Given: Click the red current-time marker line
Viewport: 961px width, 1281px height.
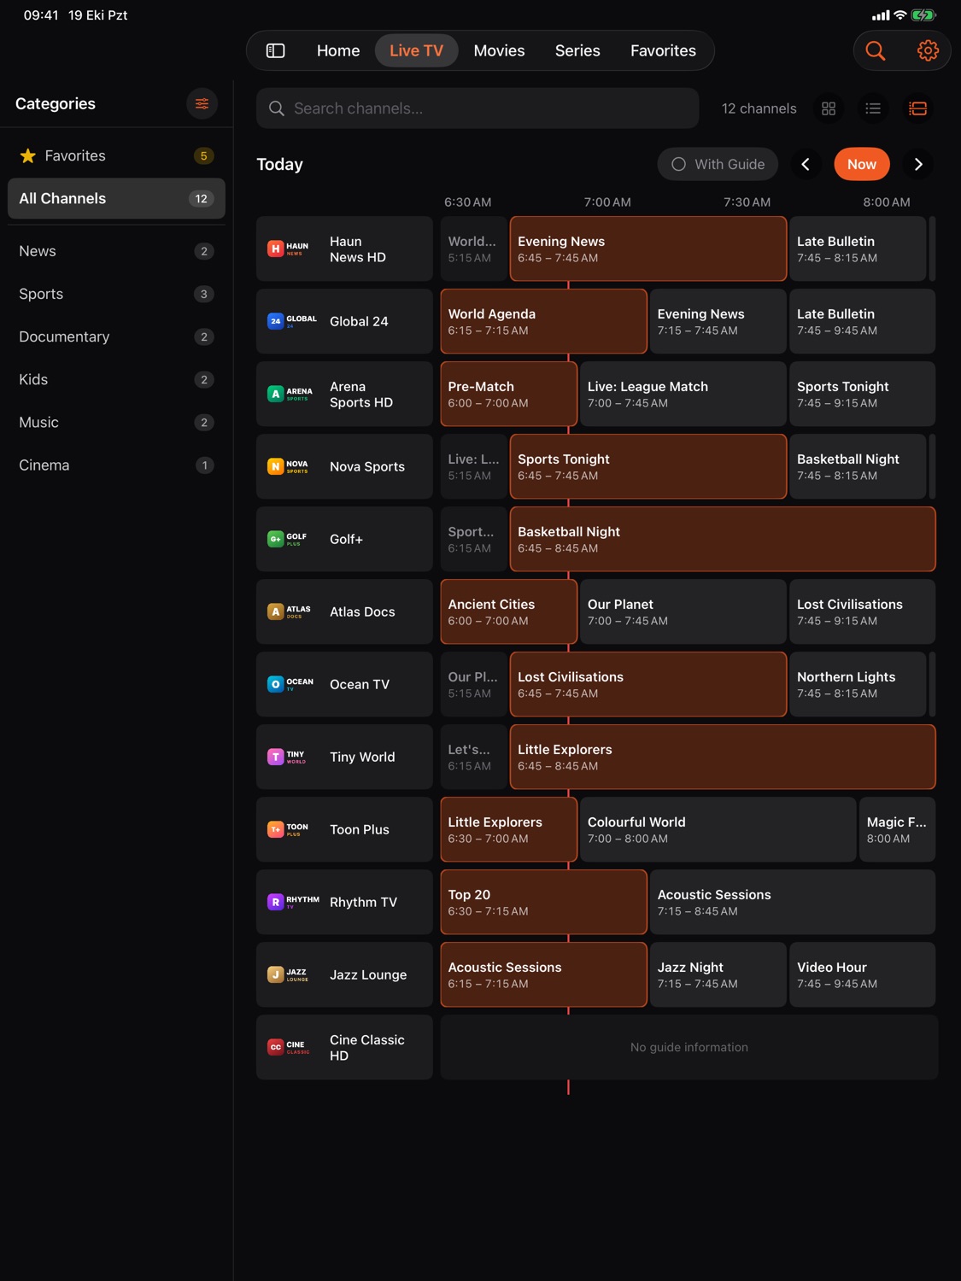Looking at the screenshot, I should click(568, 1086).
